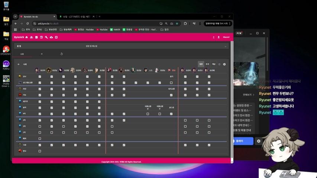
Task: Click the blue 플레이 button in launcher
Action: 243,141
